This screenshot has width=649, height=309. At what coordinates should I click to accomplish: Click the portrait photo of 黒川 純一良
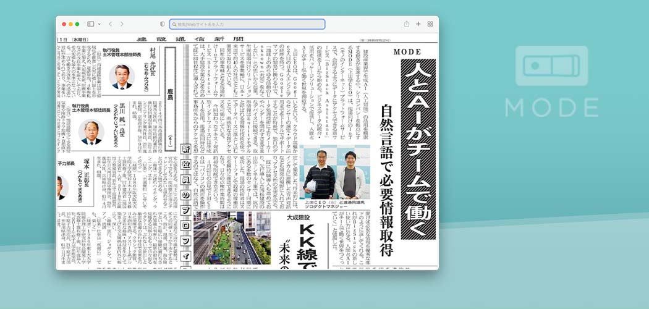coord(91,132)
